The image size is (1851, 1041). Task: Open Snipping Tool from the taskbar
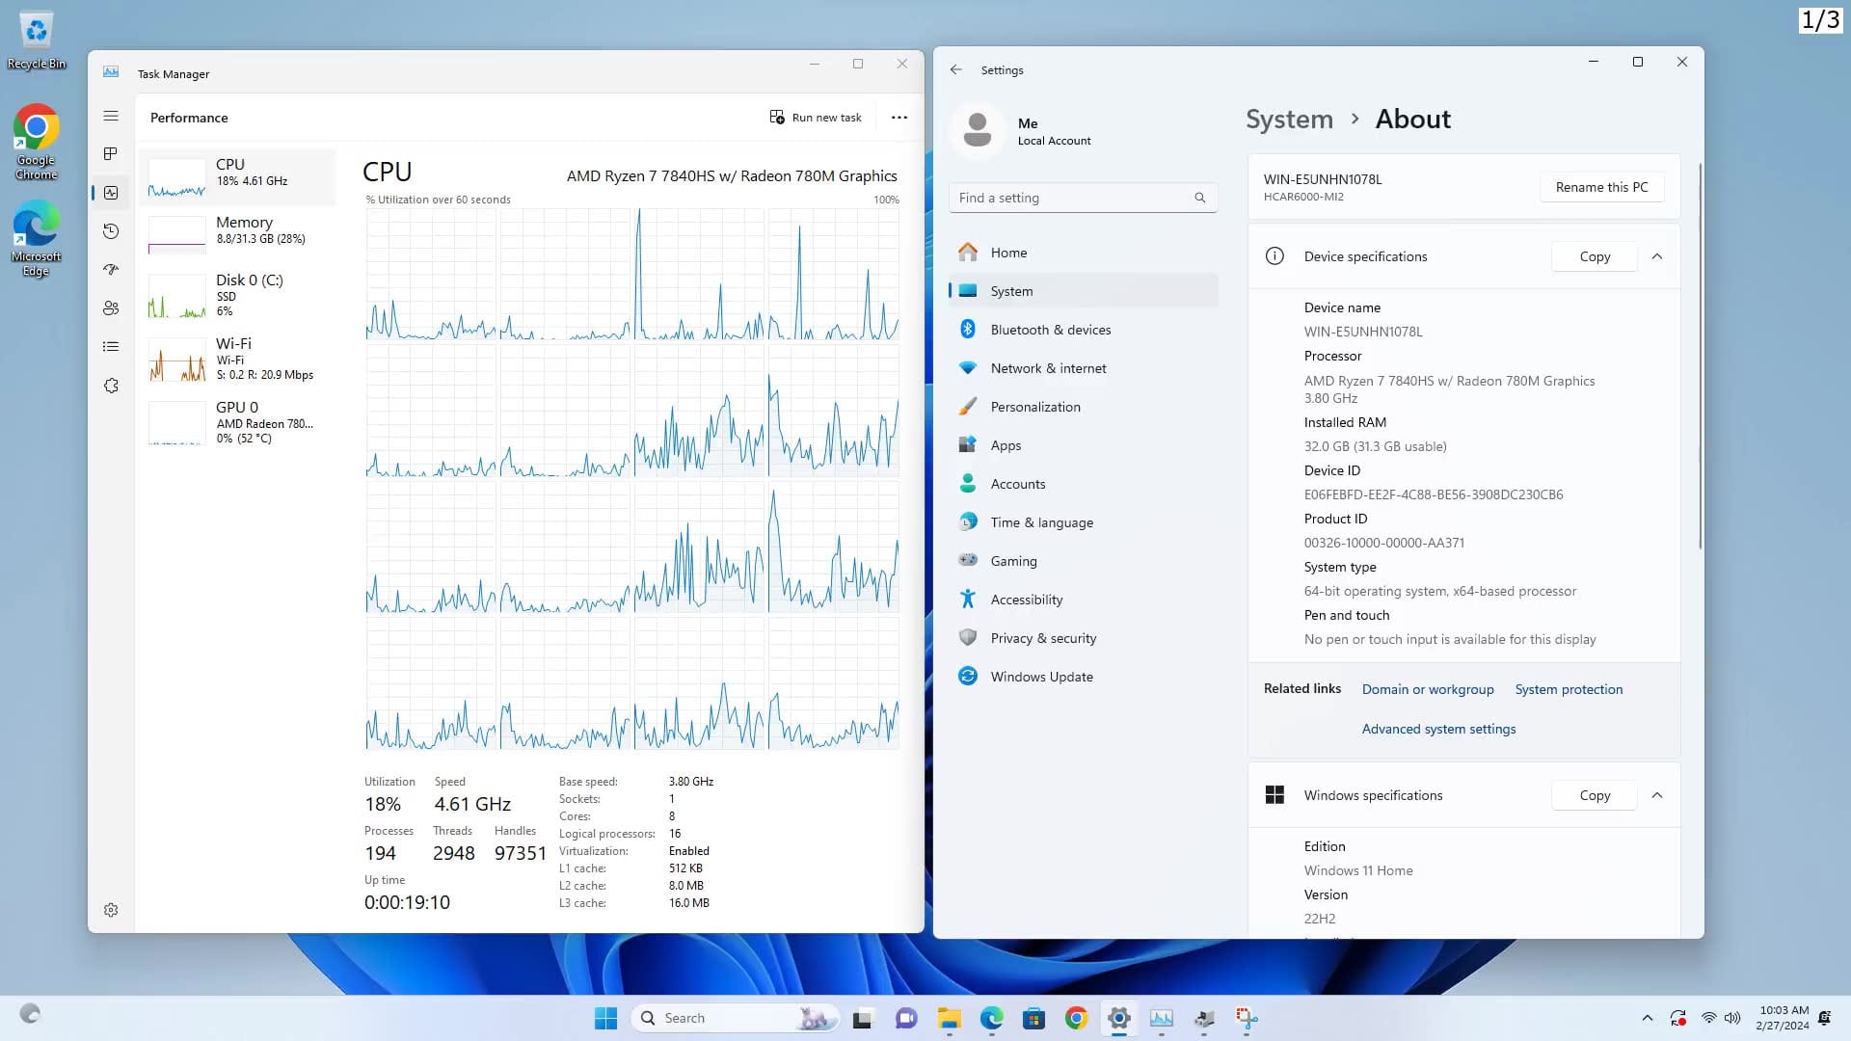click(x=1247, y=1018)
